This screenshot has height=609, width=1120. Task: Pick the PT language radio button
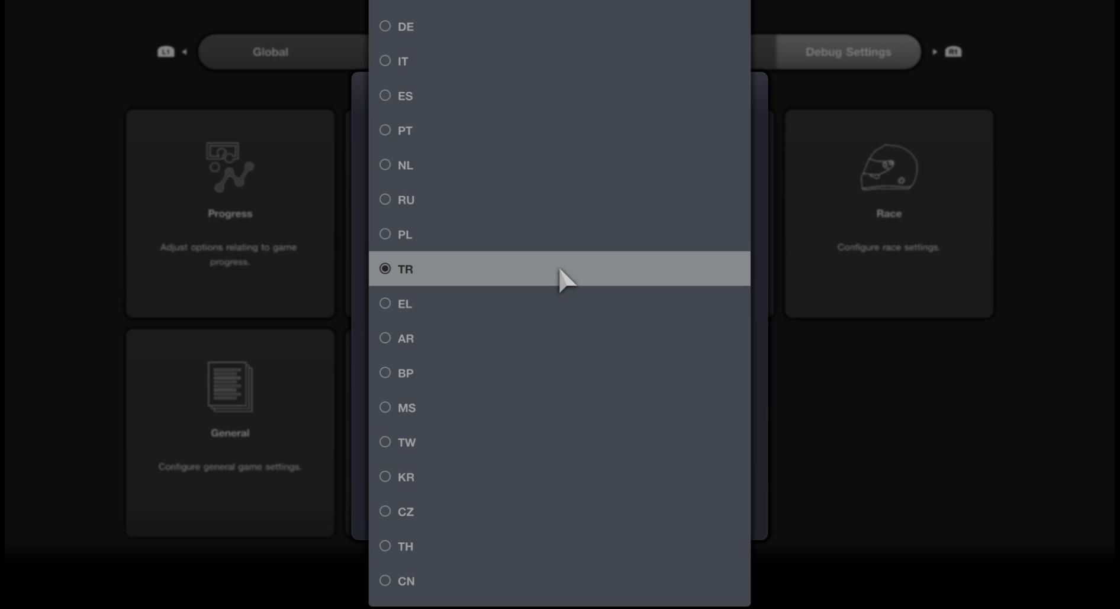point(385,130)
